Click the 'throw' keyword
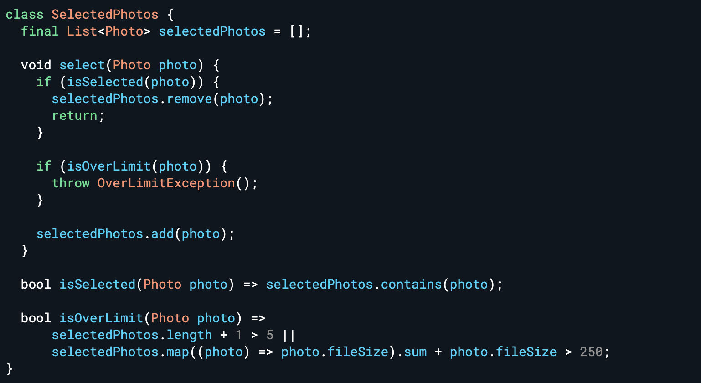Viewport: 701px width, 383px height. point(71,183)
